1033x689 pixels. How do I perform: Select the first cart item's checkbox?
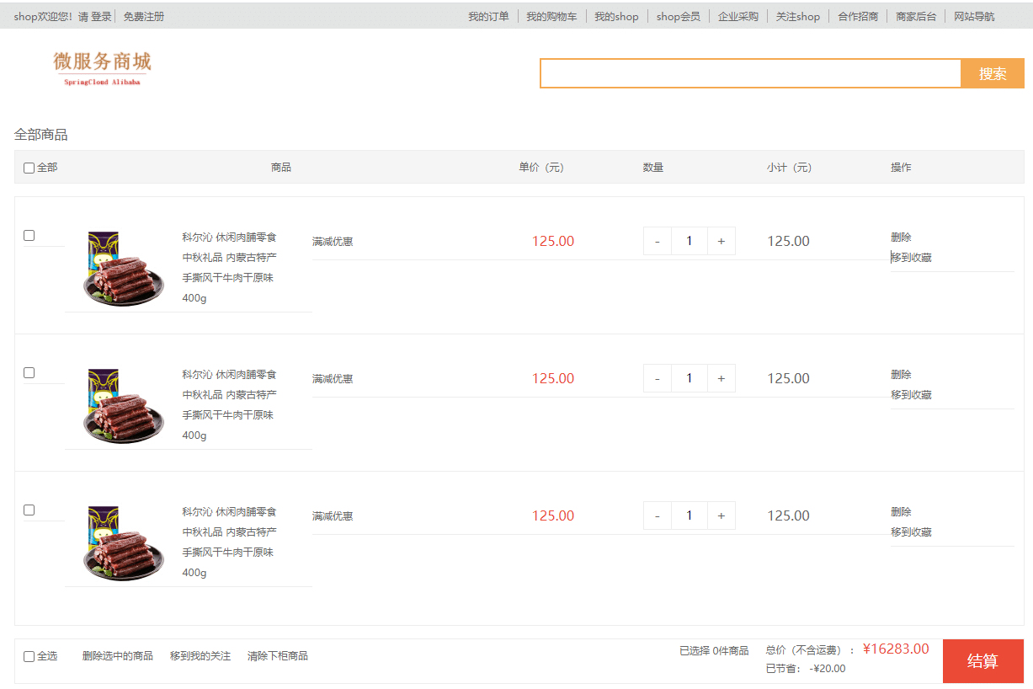(29, 236)
